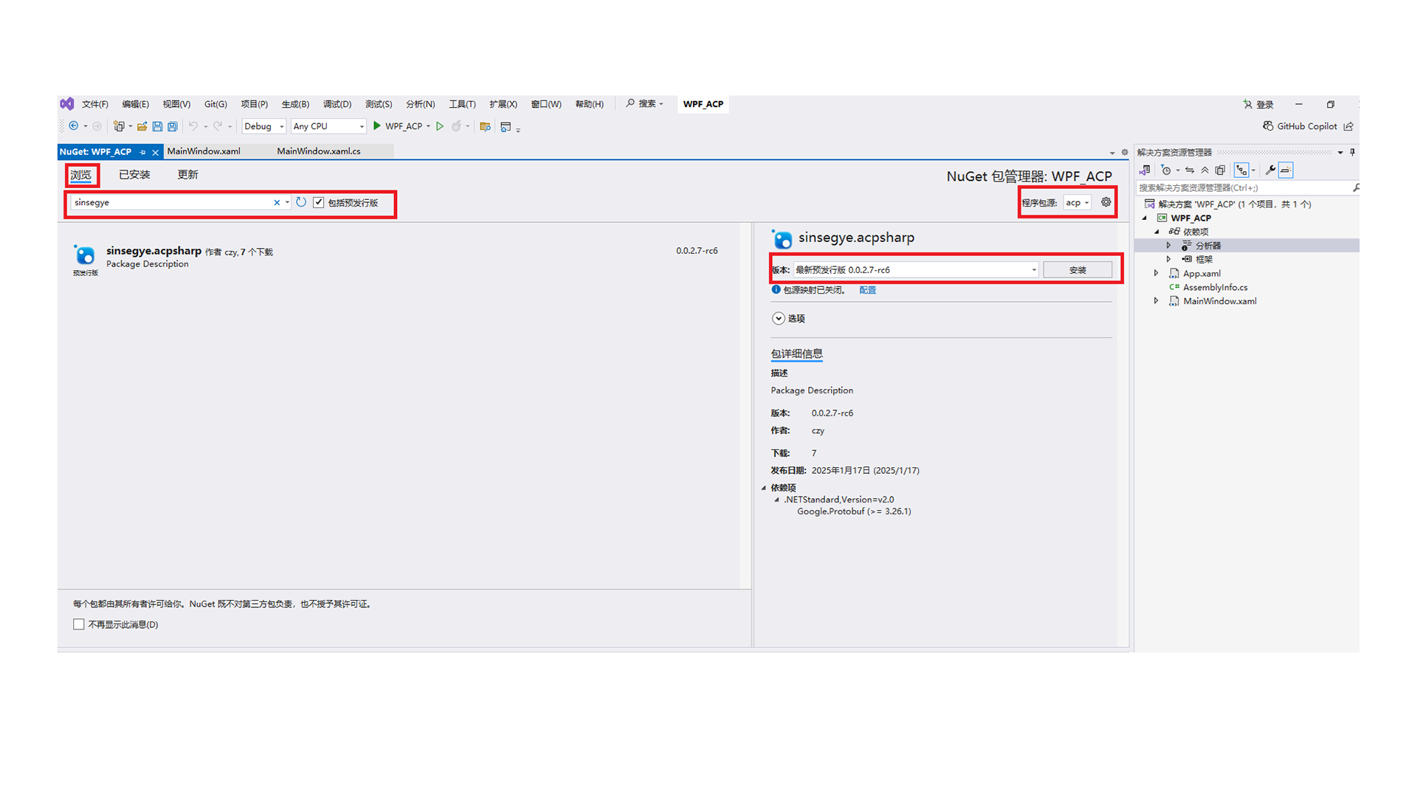Image resolution: width=1417 pixels, height=797 pixels.
Task: Switch to the MainWindow.xaml.cs tab
Action: 319,151
